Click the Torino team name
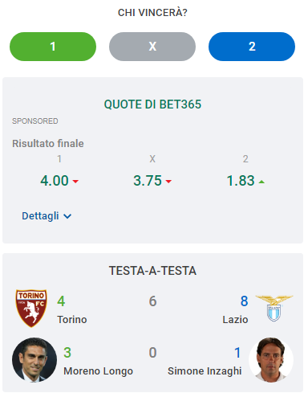The image size is (308, 393). [x=72, y=320]
